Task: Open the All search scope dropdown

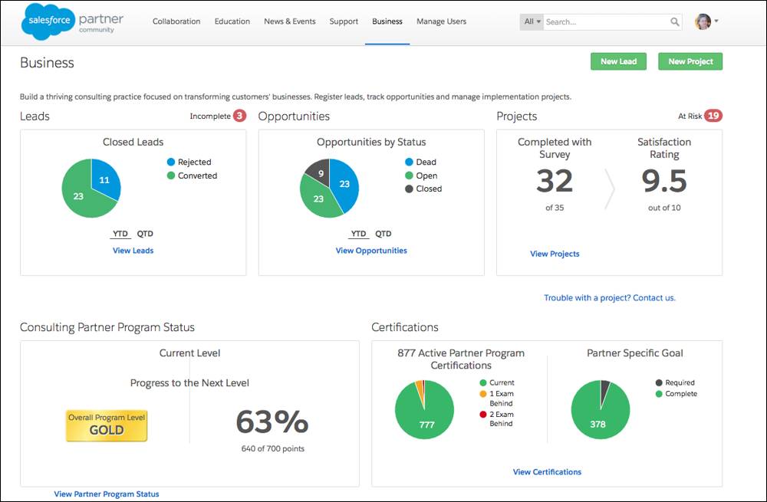Action: coord(532,21)
